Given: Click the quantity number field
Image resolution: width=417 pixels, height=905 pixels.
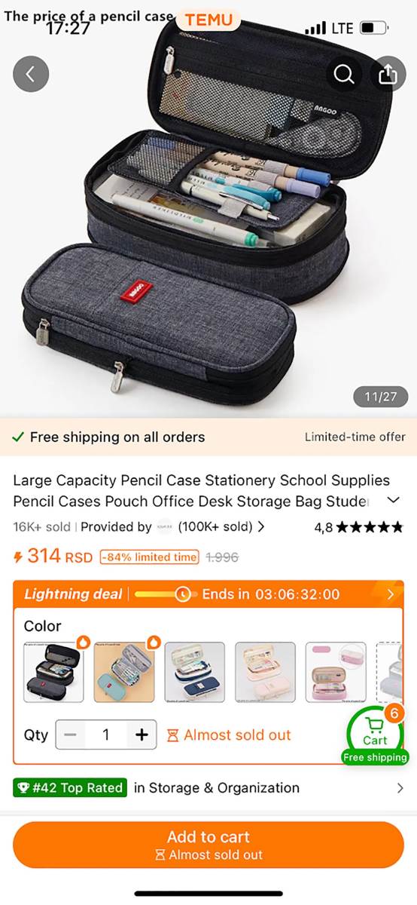Looking at the screenshot, I should point(106,735).
